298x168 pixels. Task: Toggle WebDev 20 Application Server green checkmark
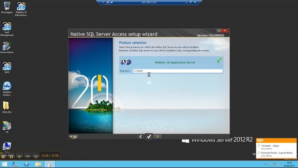(219, 61)
